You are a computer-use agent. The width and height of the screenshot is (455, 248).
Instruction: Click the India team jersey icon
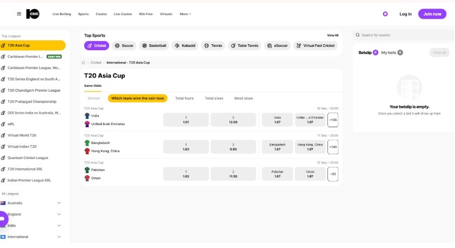click(x=87, y=116)
